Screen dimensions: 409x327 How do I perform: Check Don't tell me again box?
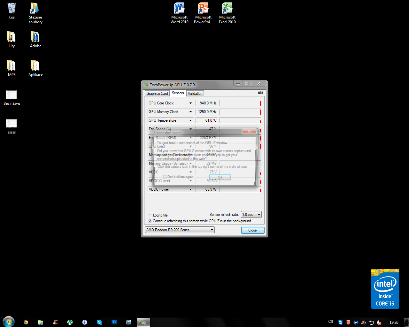coord(165,177)
